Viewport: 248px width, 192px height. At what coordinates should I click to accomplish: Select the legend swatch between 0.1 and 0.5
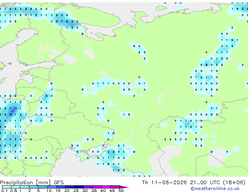pos(7,187)
